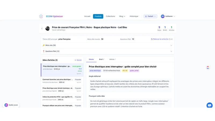Click the 'Angle éditorial' heading
The image size is (215, 121).
point(95,76)
